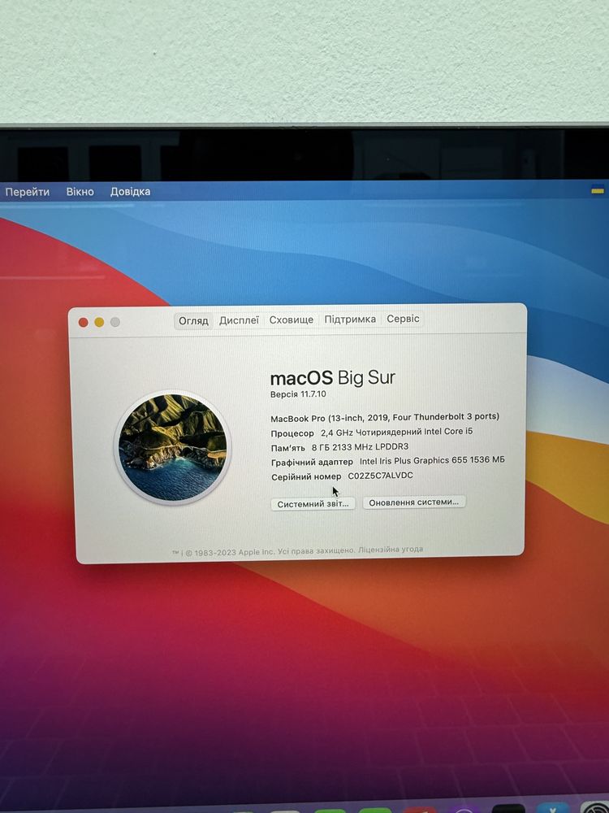This screenshot has width=609, height=813.
Task: Minimize window with the yellow button
Action: [x=99, y=323]
